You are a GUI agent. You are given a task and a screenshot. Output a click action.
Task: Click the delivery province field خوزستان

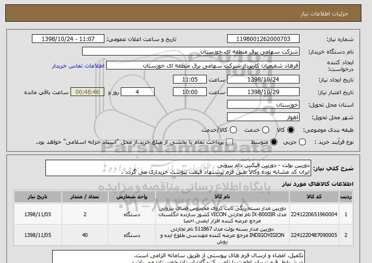click(x=263, y=105)
